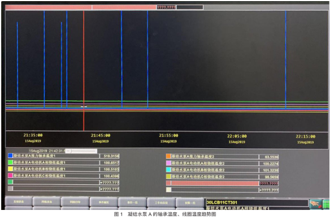Screen dimensions: 330x219
Task: Click the yellow swatch for B相绕组温度1
Action: tap(10, 169)
